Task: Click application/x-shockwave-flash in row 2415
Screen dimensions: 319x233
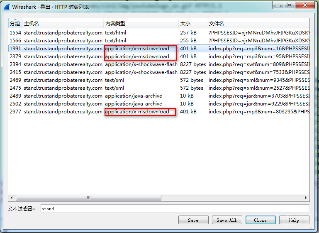Action: (x=141, y=72)
